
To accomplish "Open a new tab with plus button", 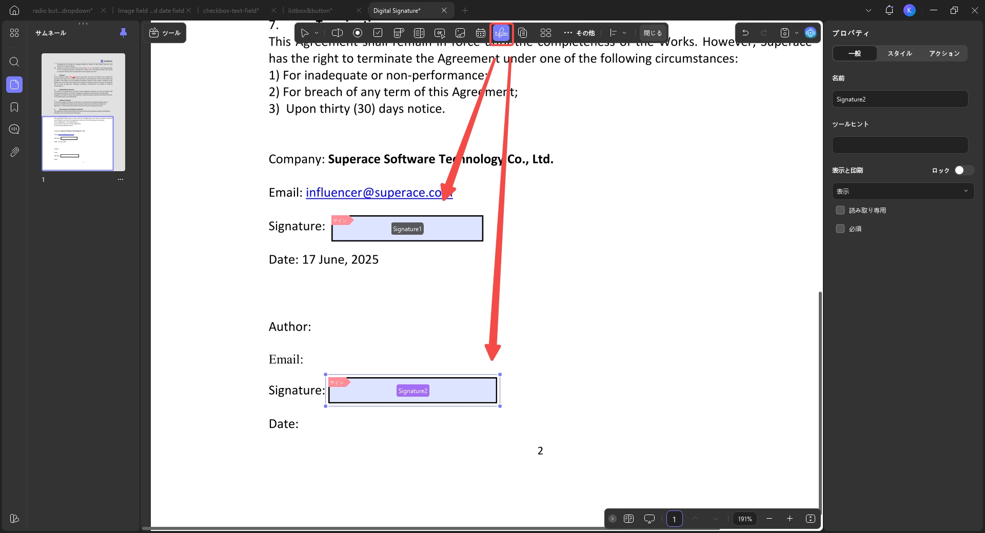I will [465, 10].
